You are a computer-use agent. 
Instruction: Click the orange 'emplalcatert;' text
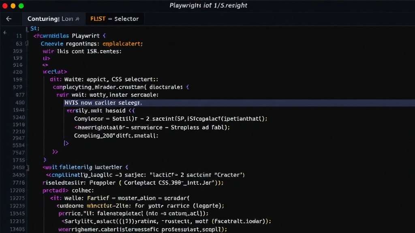pyautogui.click(x=123, y=44)
